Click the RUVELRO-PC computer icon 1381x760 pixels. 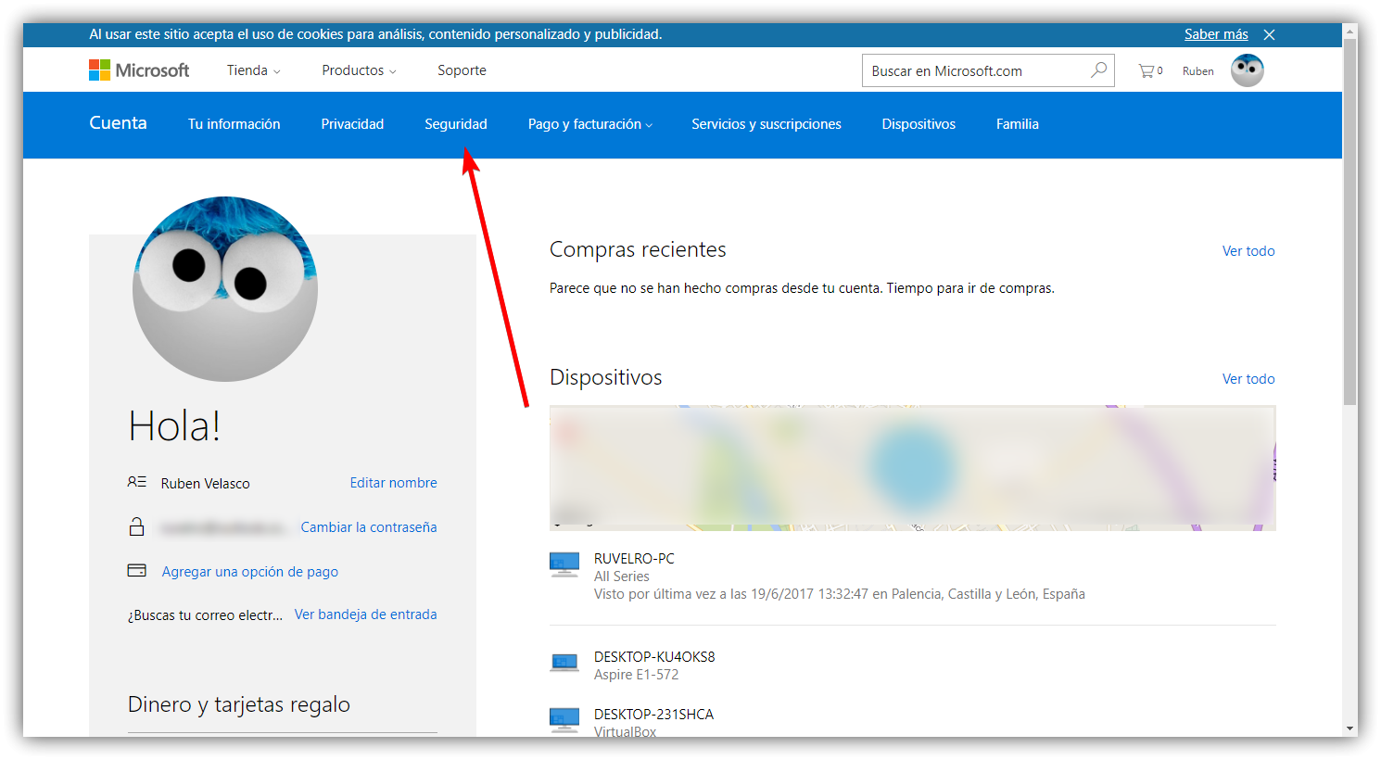(x=564, y=564)
